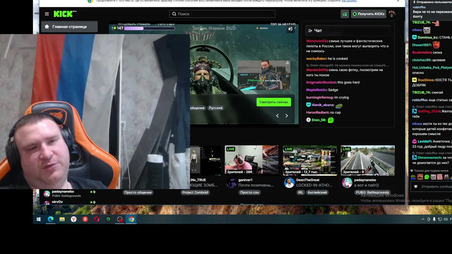Open 4lenik_ebana user in chat
This screenshot has width=452, height=254.
(x=323, y=105)
